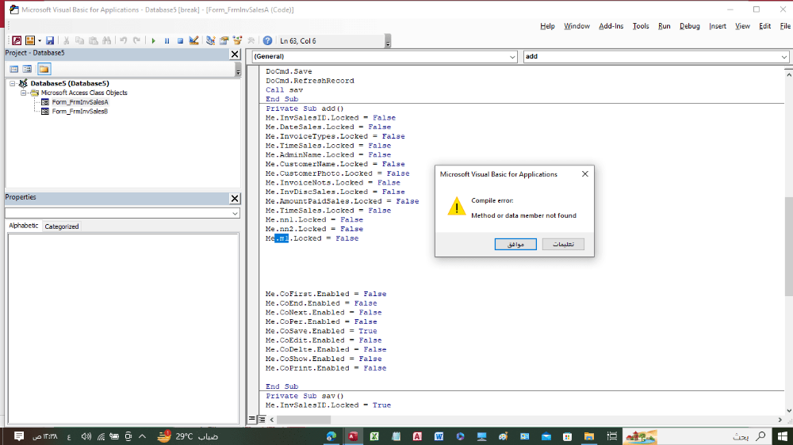Screen dimensions: 793x445
Task: Open the 'add' procedure dropdown
Action: (784, 57)
